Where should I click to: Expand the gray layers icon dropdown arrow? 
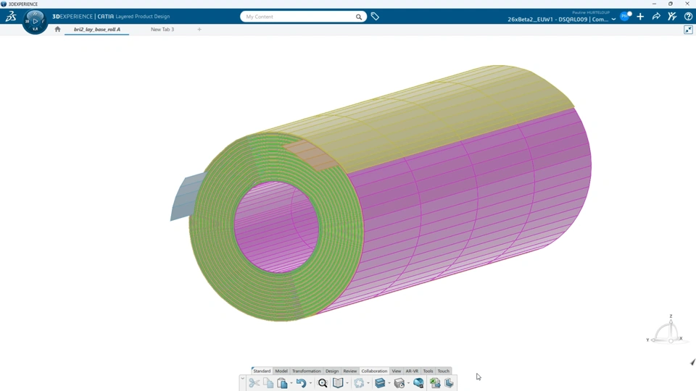[408, 384]
